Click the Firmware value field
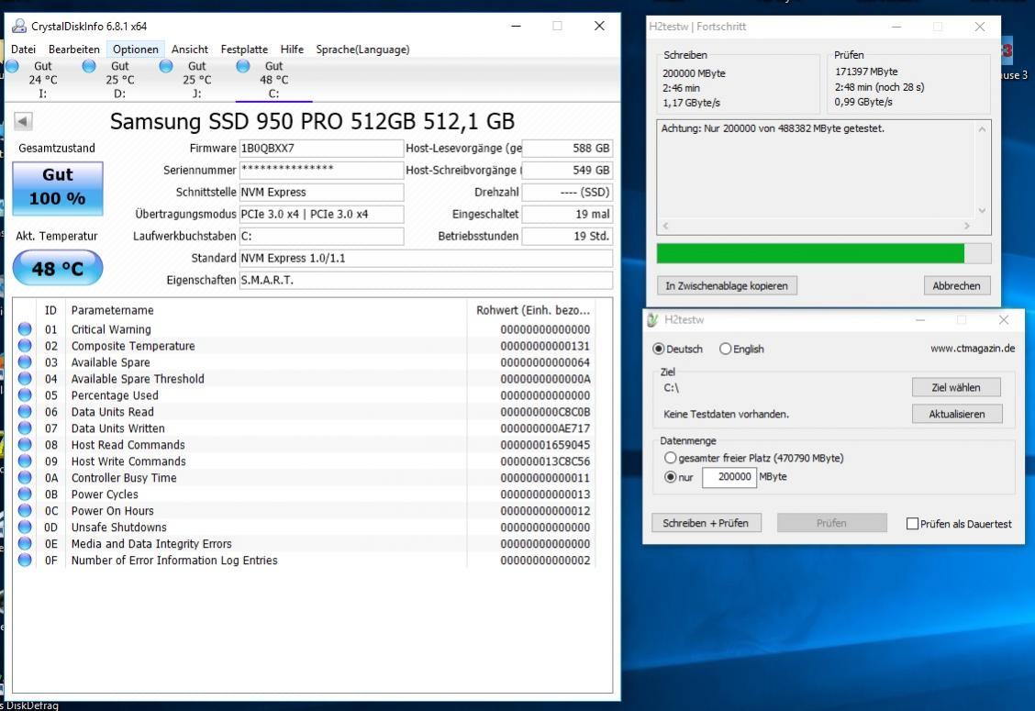Viewport: 1035px width, 711px height. (321, 148)
